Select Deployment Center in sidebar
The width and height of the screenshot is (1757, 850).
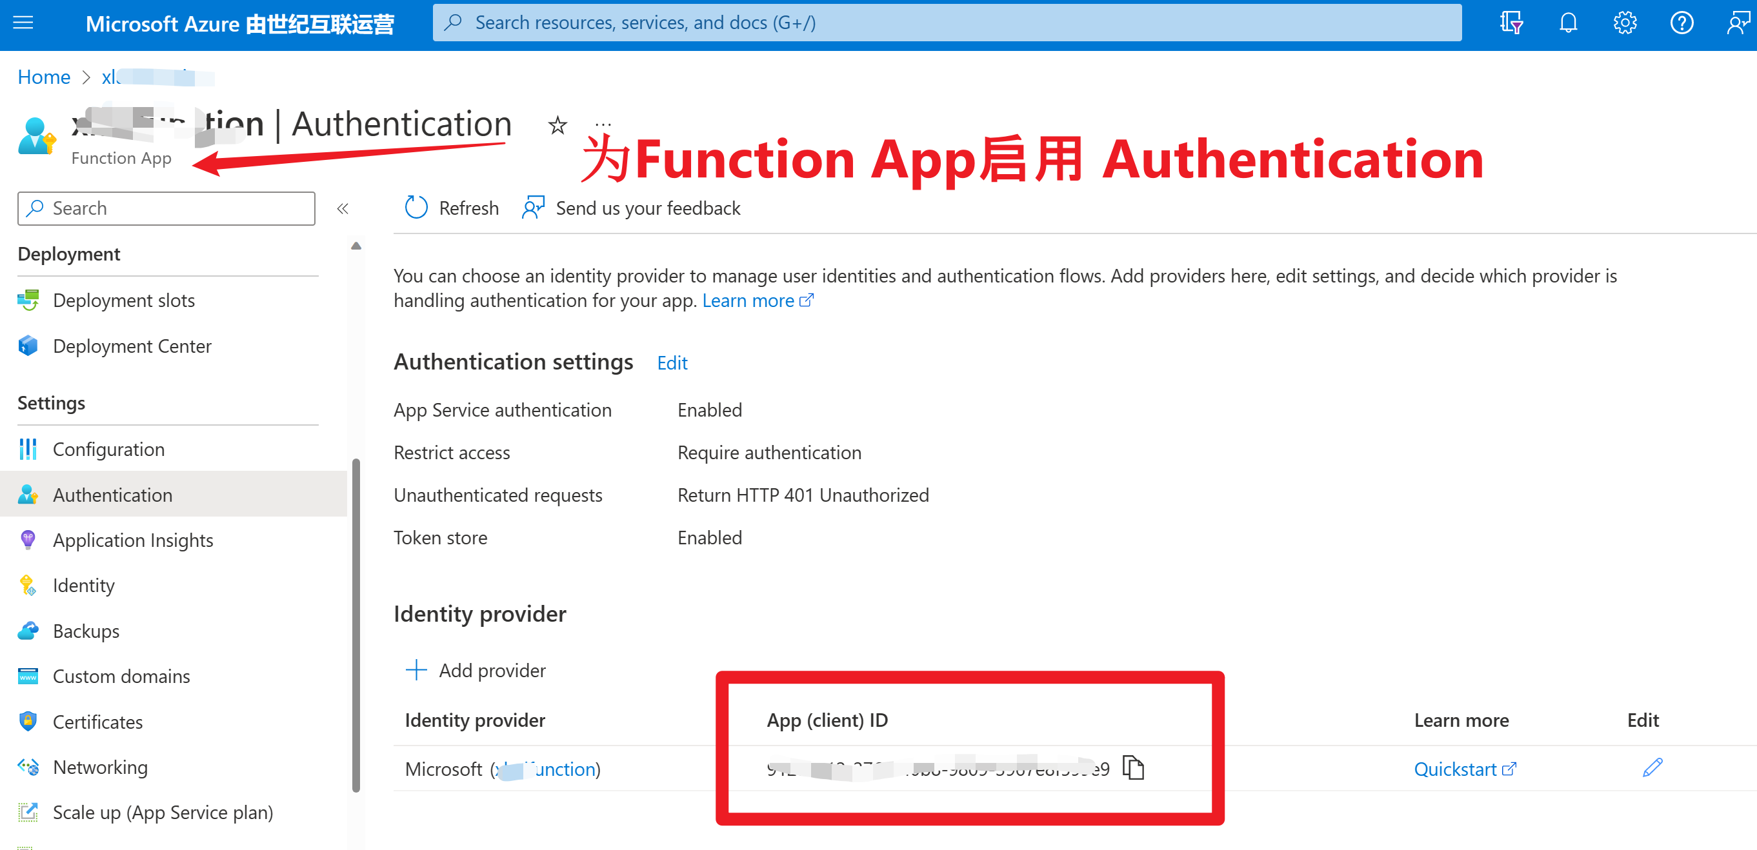[x=132, y=346]
